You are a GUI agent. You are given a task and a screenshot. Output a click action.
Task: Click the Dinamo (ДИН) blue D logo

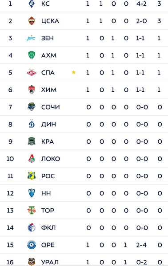coord(32,124)
